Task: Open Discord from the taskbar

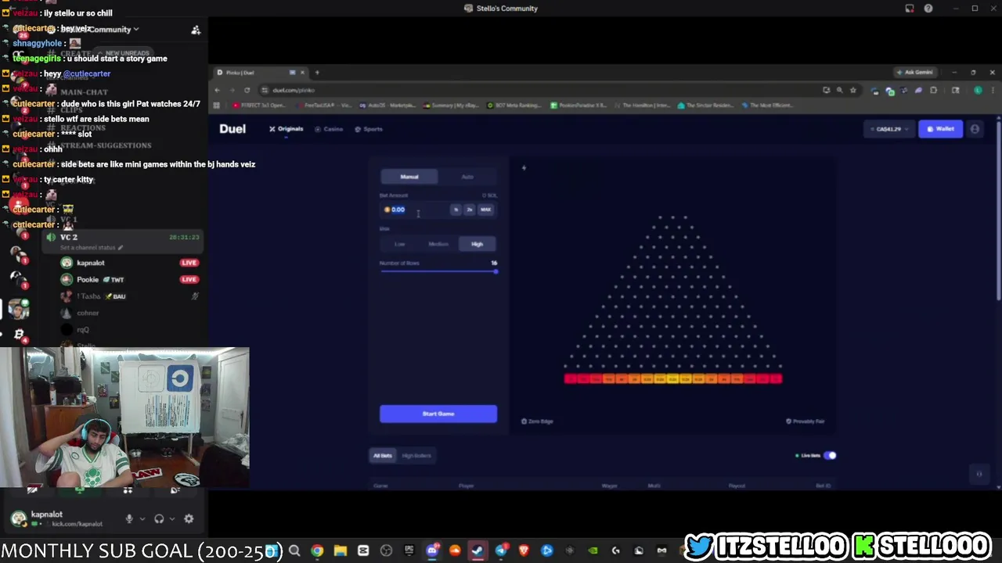Action: pos(432,551)
